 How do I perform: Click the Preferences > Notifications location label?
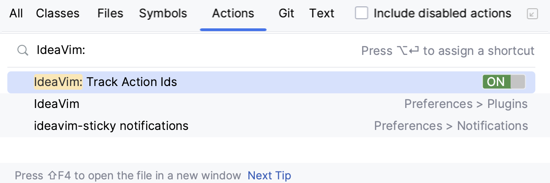451,125
